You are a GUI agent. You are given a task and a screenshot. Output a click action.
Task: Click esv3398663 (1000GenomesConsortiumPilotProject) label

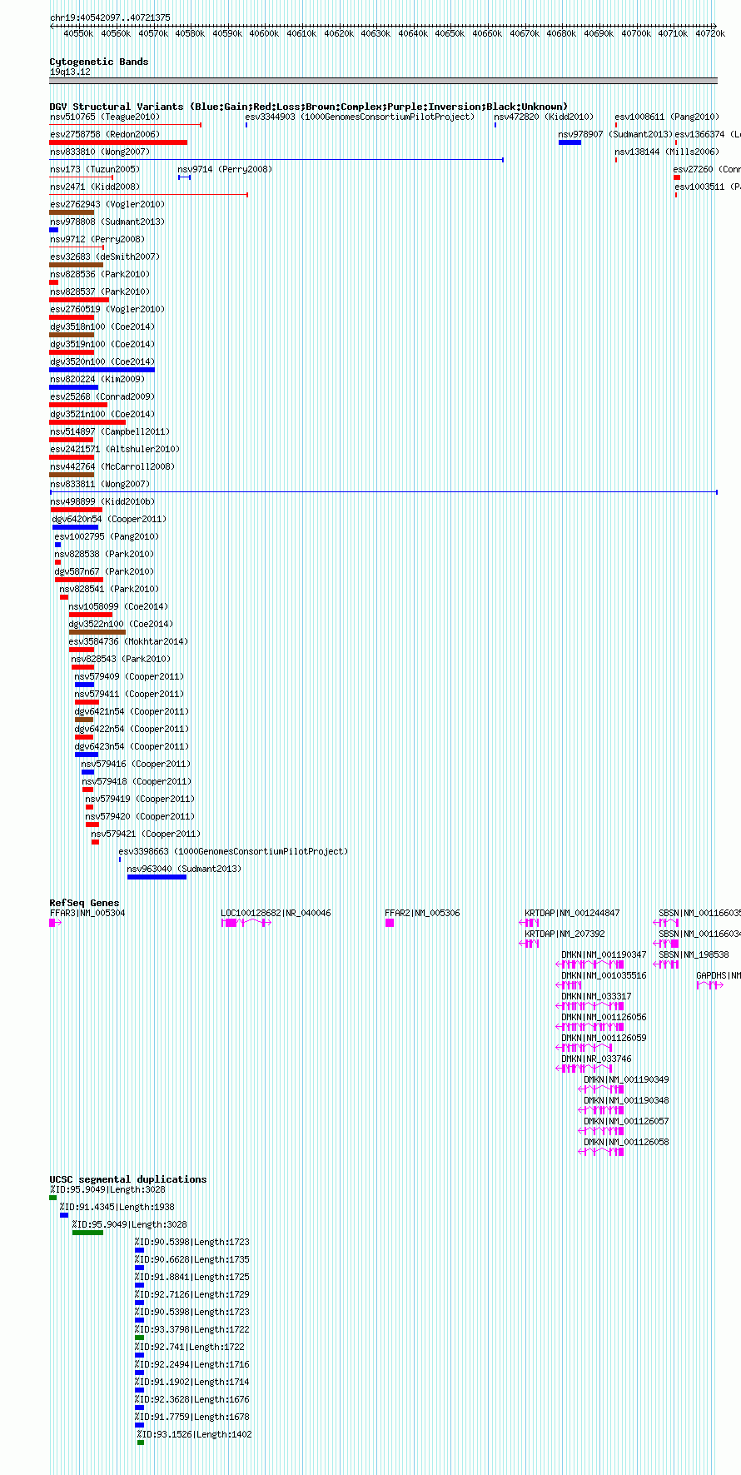(x=234, y=851)
